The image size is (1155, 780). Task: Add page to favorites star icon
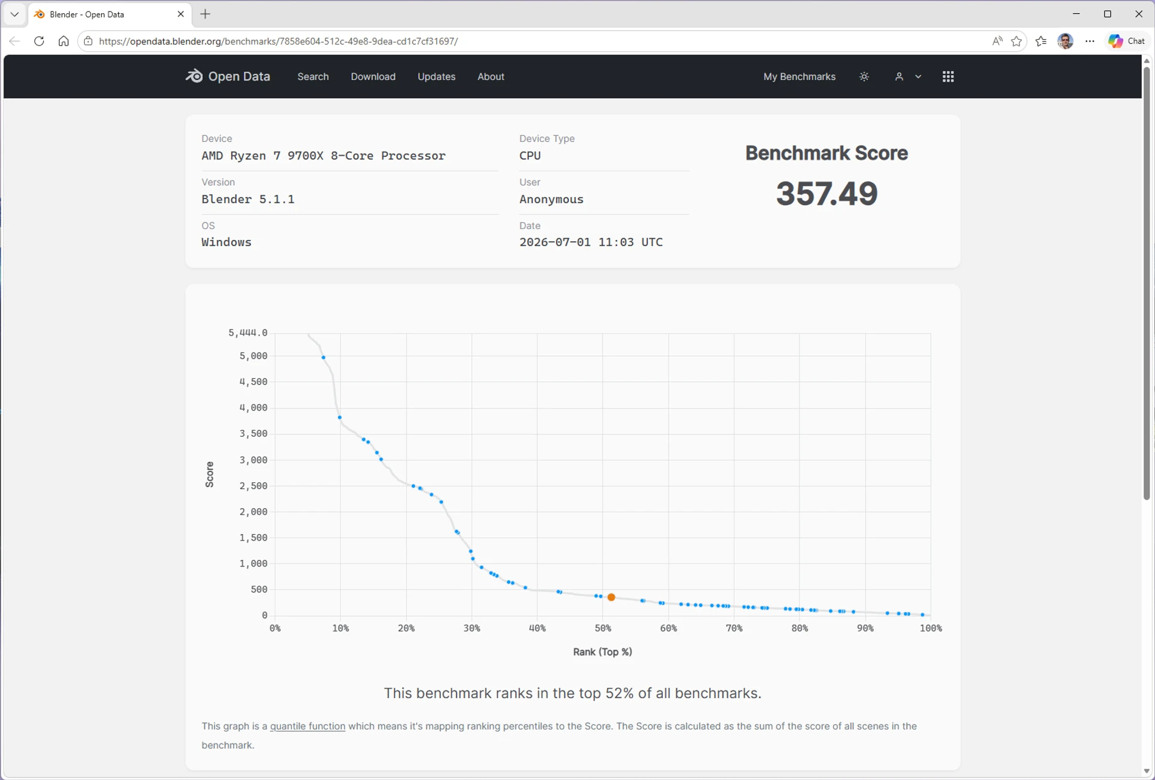(1017, 41)
